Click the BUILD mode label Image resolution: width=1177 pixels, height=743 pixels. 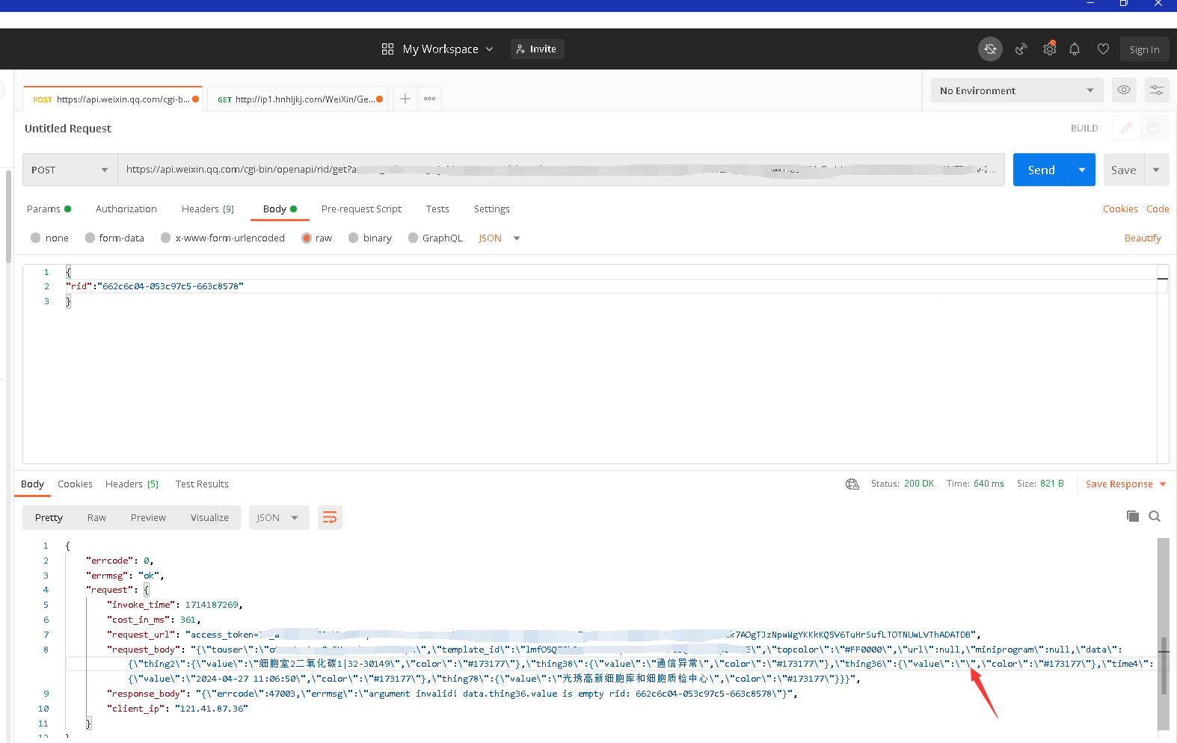tap(1084, 128)
